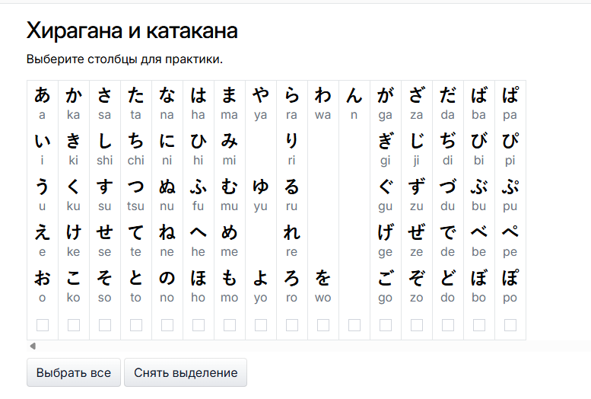Select the 'sa' column checkbox

coord(105,325)
